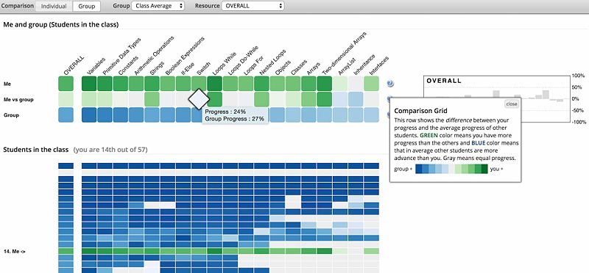Click the highlighted Switch cell in Me vs group row
The height and width of the screenshot is (273, 589).
[x=199, y=99]
